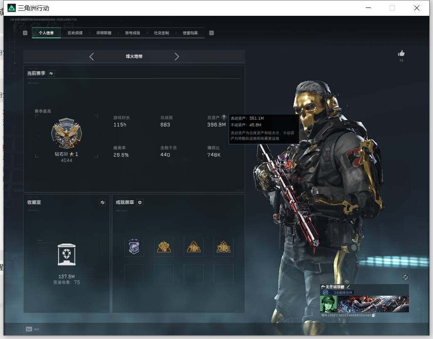Viewport: 433px width, 339px height.
Task: Switch to the 历史战绩 tab
Action: 75,33
